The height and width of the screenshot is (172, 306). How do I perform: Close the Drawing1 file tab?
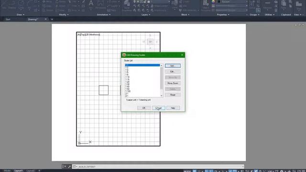pyautogui.click(x=45, y=19)
